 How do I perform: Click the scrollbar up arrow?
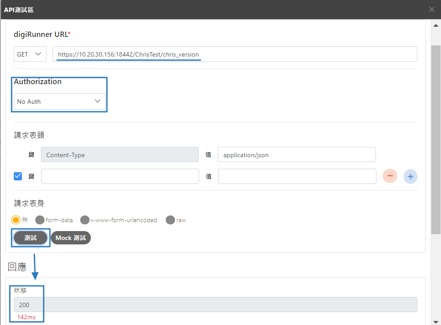(x=436, y=25)
